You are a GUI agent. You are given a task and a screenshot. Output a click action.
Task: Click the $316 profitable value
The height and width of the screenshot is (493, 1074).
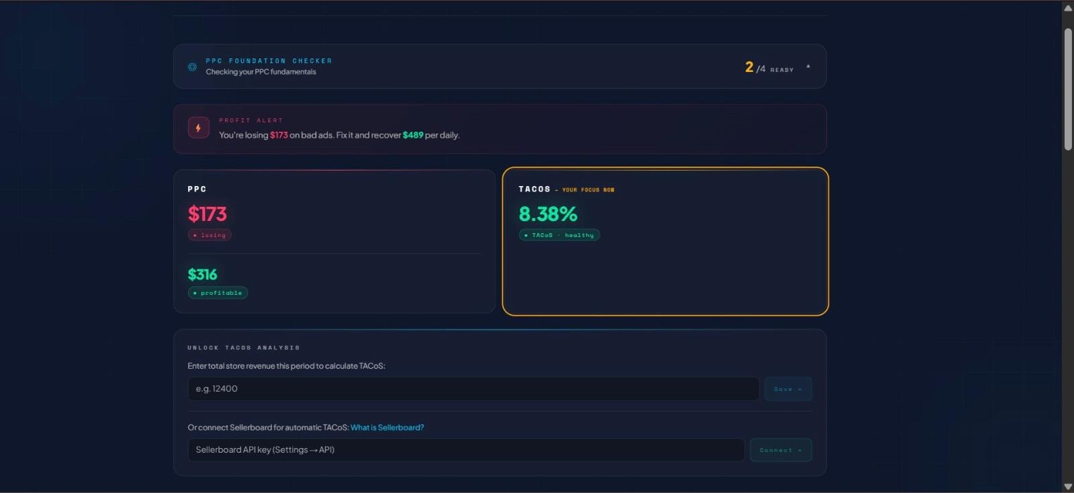203,275
